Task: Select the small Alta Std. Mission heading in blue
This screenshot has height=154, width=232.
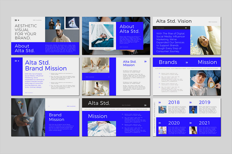Action: [130, 63]
